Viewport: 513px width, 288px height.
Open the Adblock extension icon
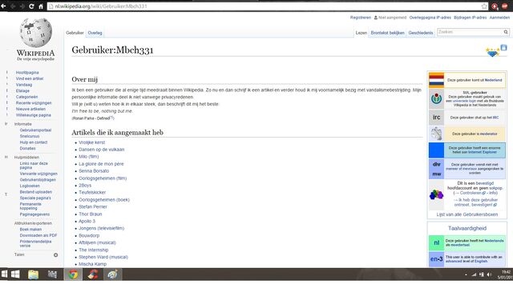(x=505, y=6)
